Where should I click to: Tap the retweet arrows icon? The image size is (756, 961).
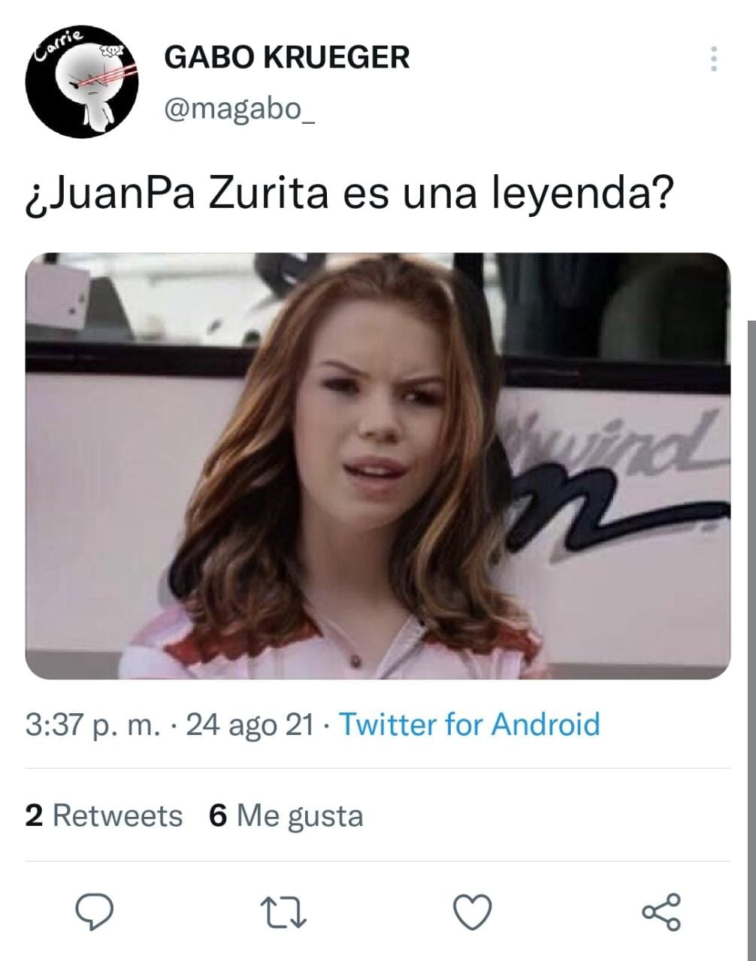283,912
